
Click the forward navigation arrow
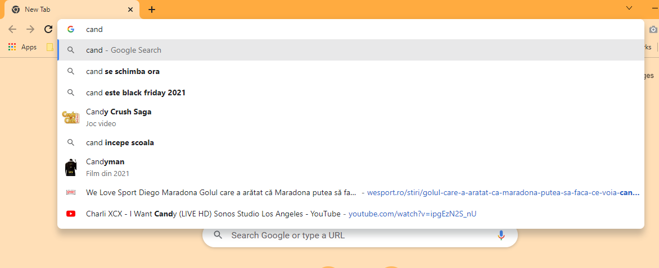coord(30,29)
